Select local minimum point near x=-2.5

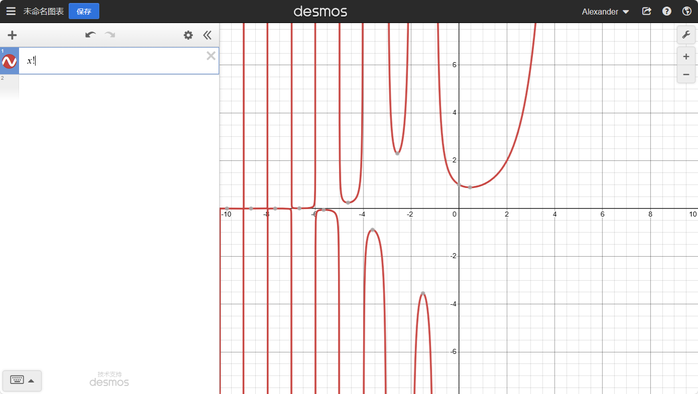[397, 153]
